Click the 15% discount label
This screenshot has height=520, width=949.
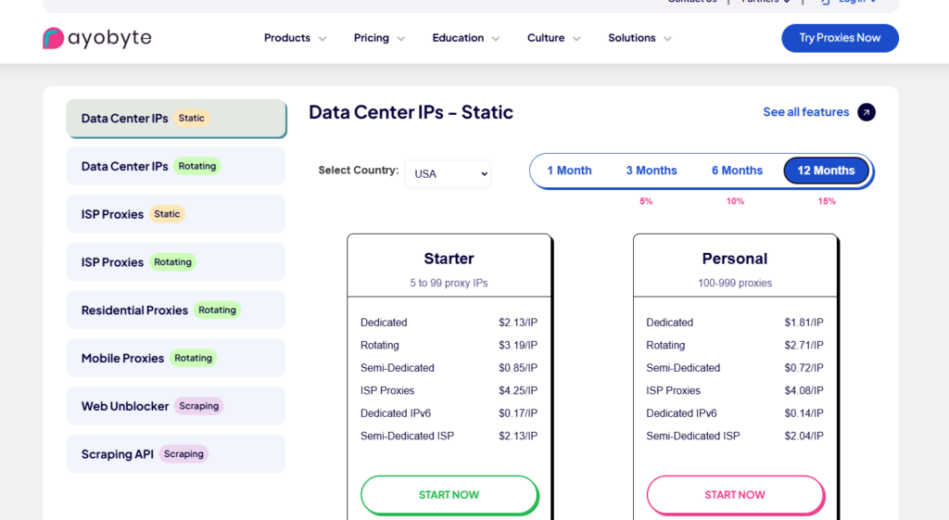[x=827, y=201]
